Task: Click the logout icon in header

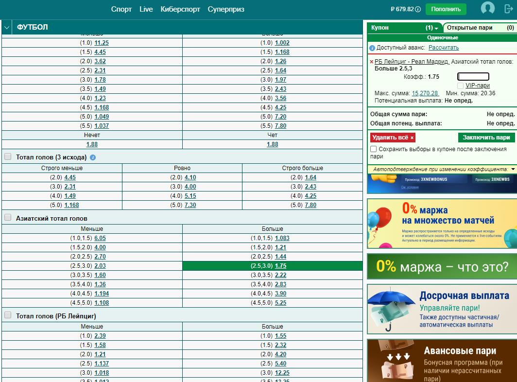Action: pyautogui.click(x=509, y=9)
